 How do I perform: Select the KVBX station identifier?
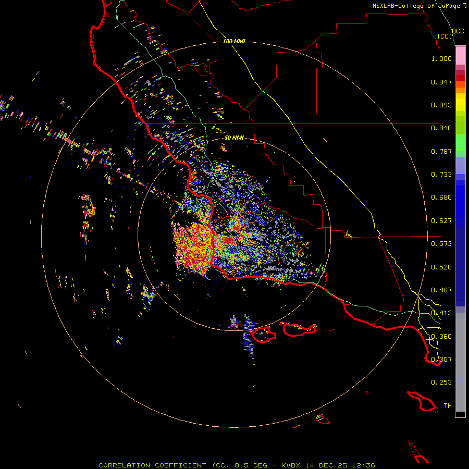click(290, 465)
